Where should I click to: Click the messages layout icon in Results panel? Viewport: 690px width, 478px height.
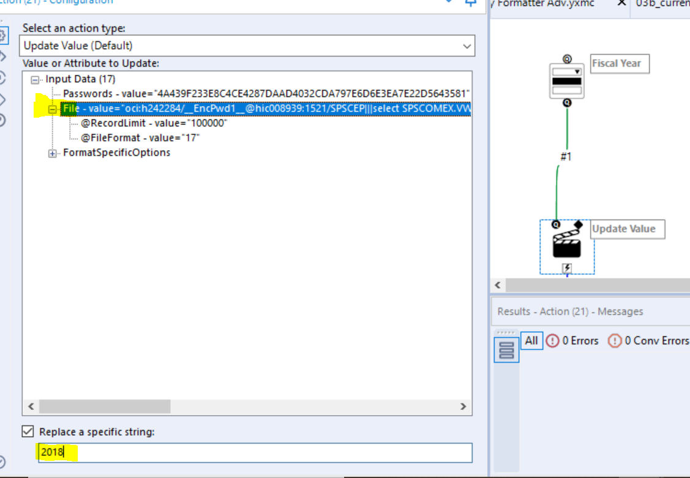click(506, 349)
